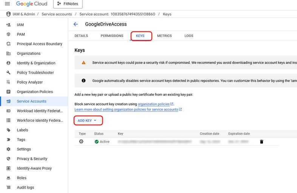Click the key type icon in the row
The image size is (297, 193).
(x=81, y=141)
